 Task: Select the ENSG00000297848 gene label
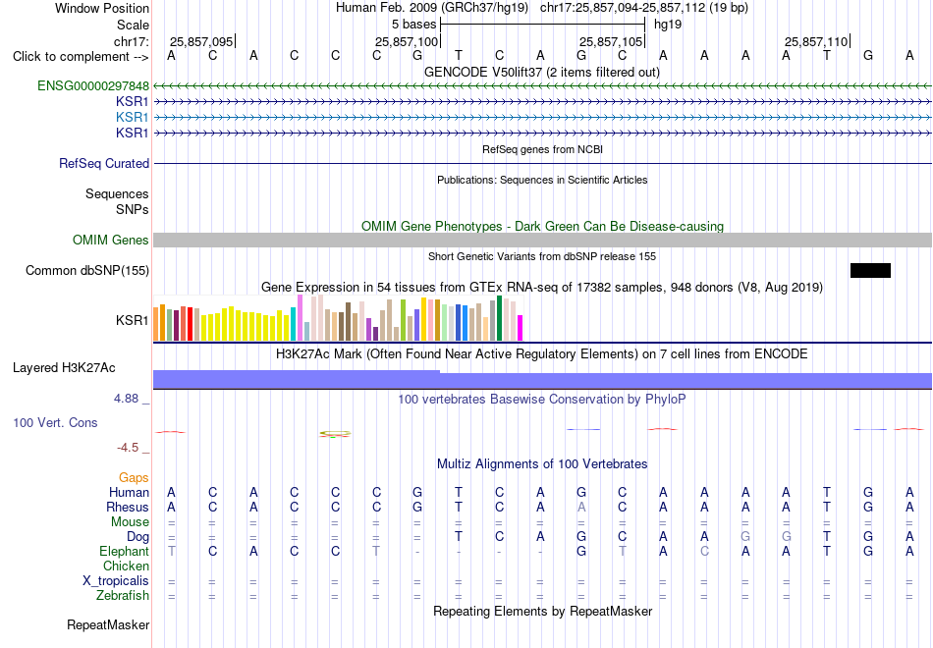[x=93, y=85]
